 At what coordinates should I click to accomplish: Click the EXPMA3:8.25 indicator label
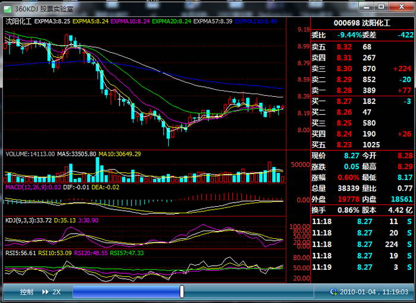52,21
